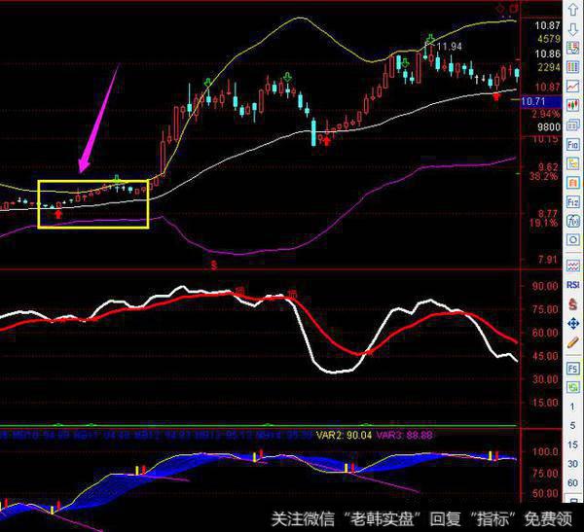Image resolution: width=584 pixels, height=532 pixels.
Task: Click the 19.1% retracement label
Action: click(543, 223)
